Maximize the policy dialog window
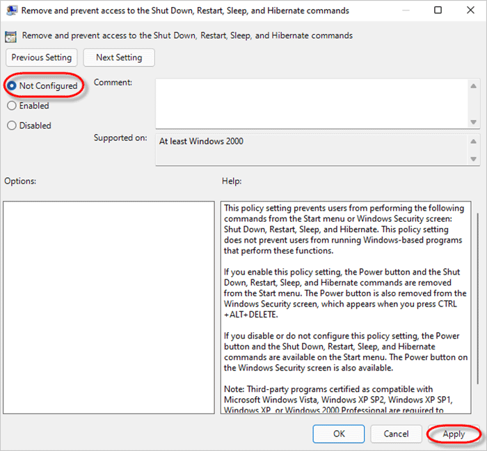This screenshot has height=451, width=487. [438, 10]
